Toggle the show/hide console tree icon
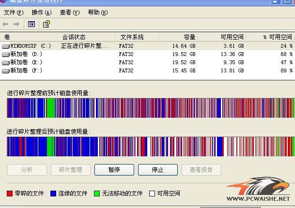This screenshot has width=295, height=208. pos(31,24)
